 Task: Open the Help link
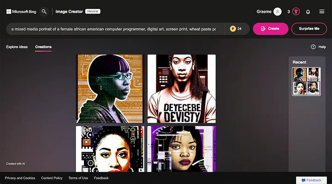point(322,47)
